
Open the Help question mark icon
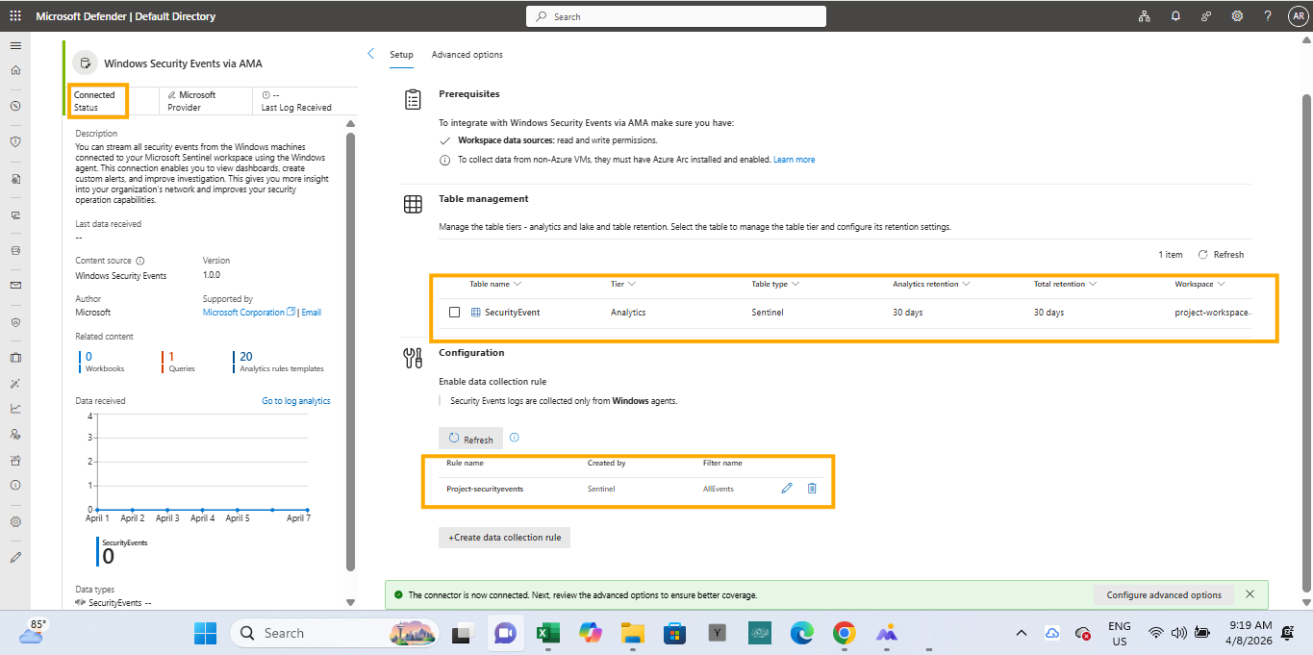[x=1268, y=16]
